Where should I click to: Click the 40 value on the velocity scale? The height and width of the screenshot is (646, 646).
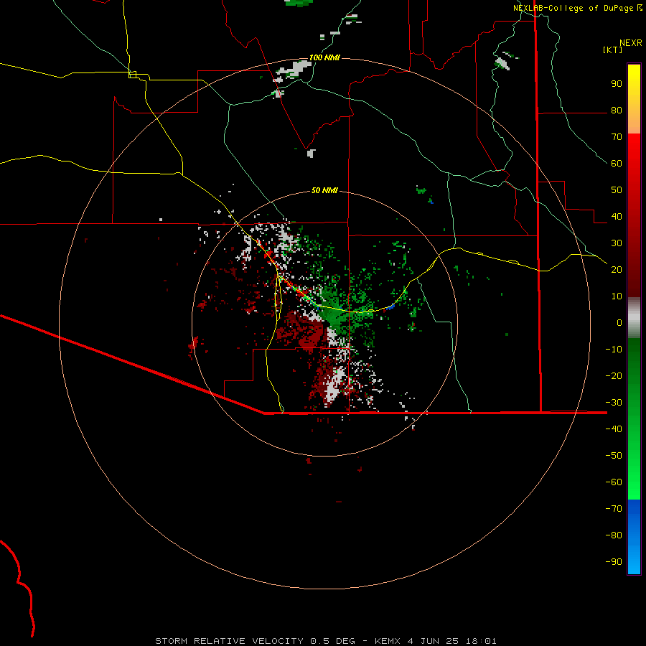point(617,216)
